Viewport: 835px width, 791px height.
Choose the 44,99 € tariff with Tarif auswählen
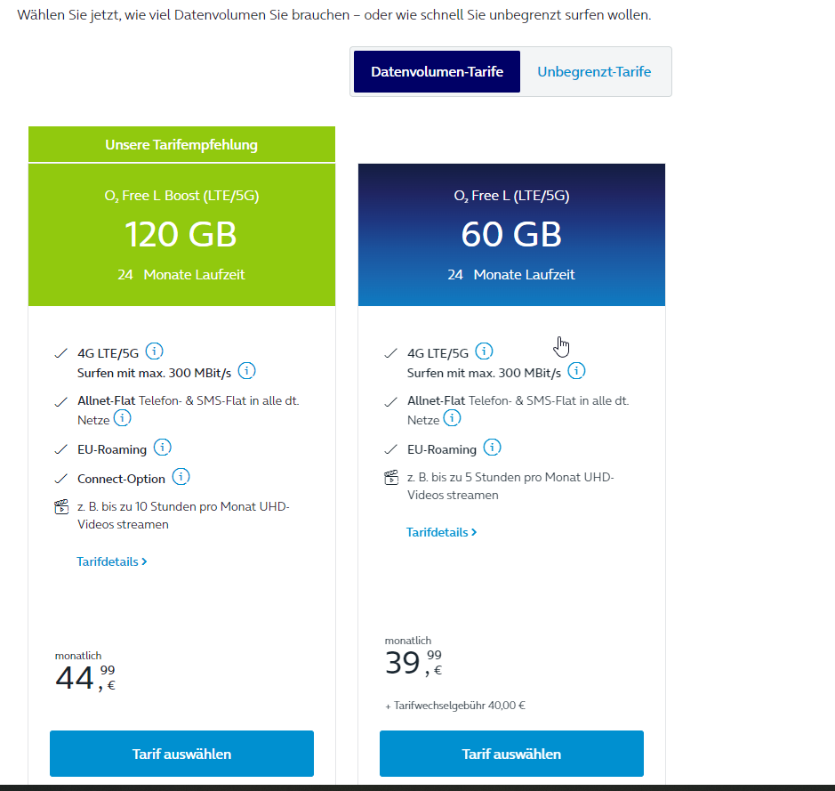pyautogui.click(x=181, y=754)
